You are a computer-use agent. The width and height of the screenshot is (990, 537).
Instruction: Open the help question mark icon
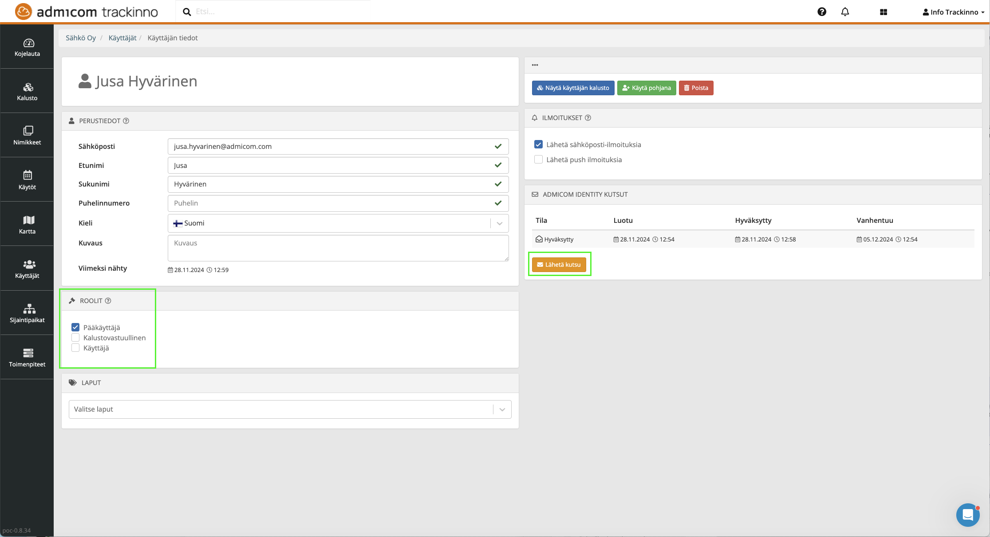tap(821, 12)
